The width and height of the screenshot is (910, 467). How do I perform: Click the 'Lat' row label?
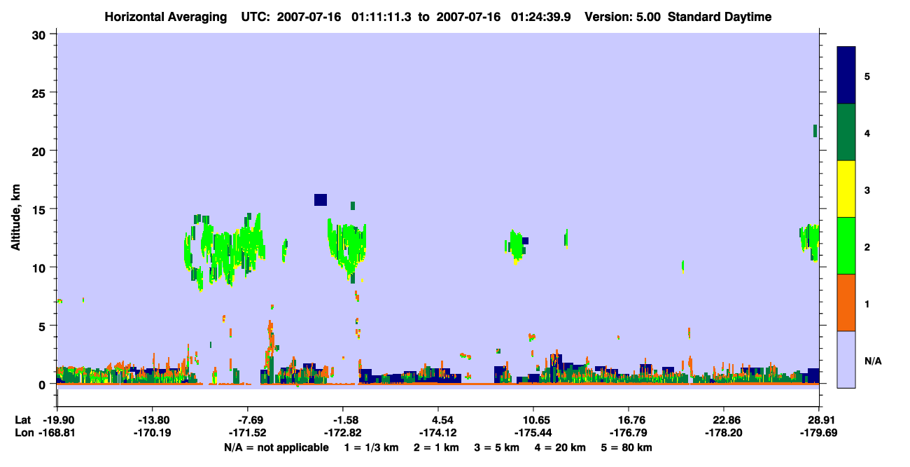22,420
